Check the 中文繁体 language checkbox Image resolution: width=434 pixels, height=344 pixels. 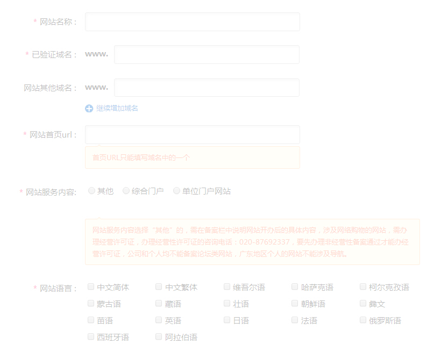pyautogui.click(x=158, y=286)
